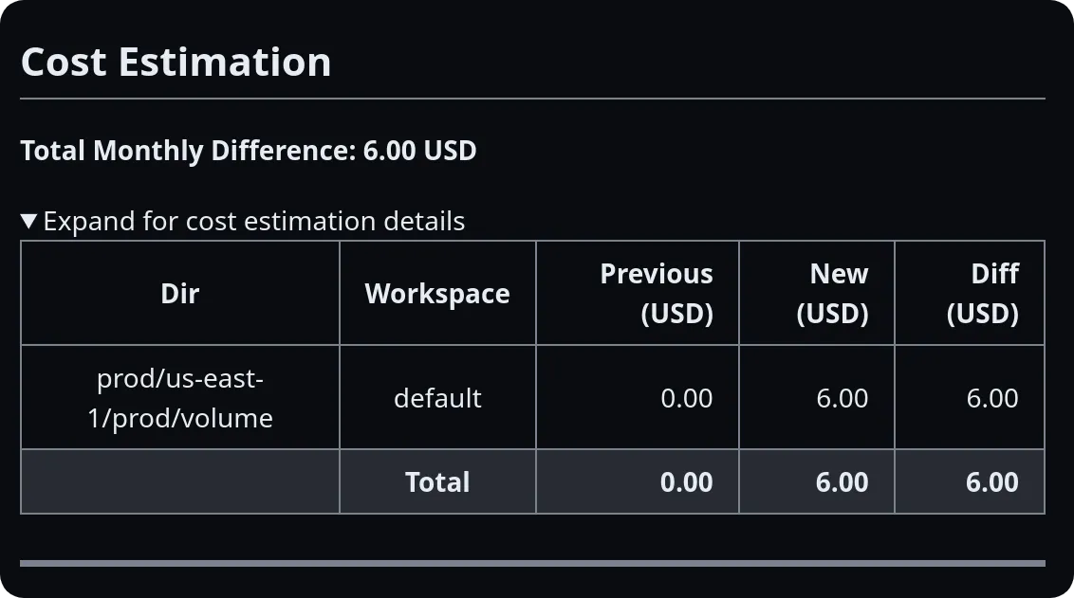Click the 6.00 total Diff value
The height and width of the screenshot is (598, 1074).
(992, 481)
